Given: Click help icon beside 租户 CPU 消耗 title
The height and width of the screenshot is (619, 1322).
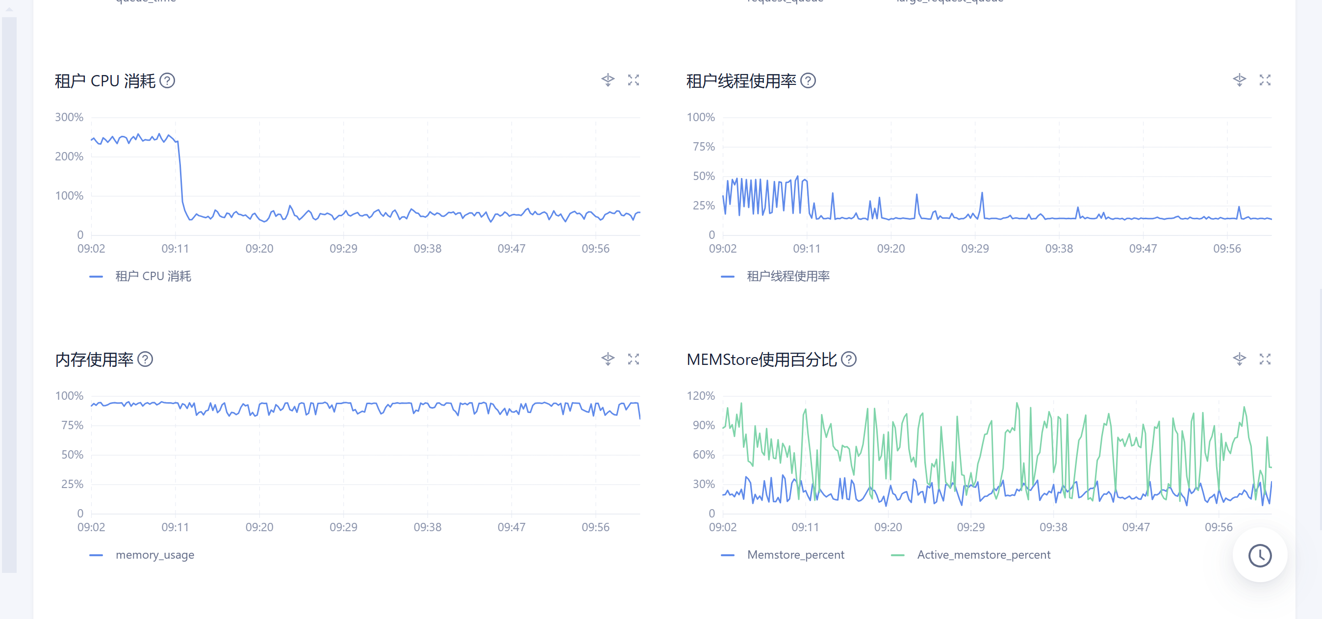Looking at the screenshot, I should click(x=167, y=80).
